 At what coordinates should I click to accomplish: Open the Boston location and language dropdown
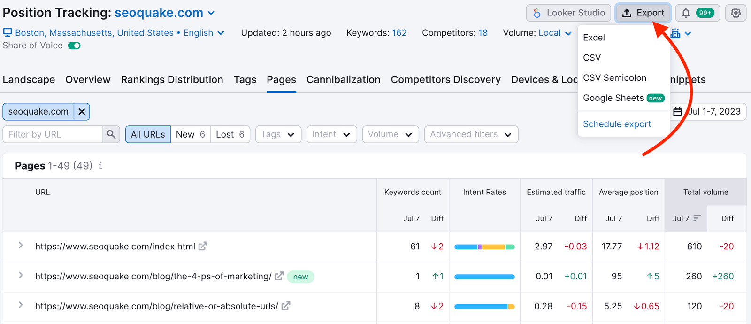click(x=114, y=33)
